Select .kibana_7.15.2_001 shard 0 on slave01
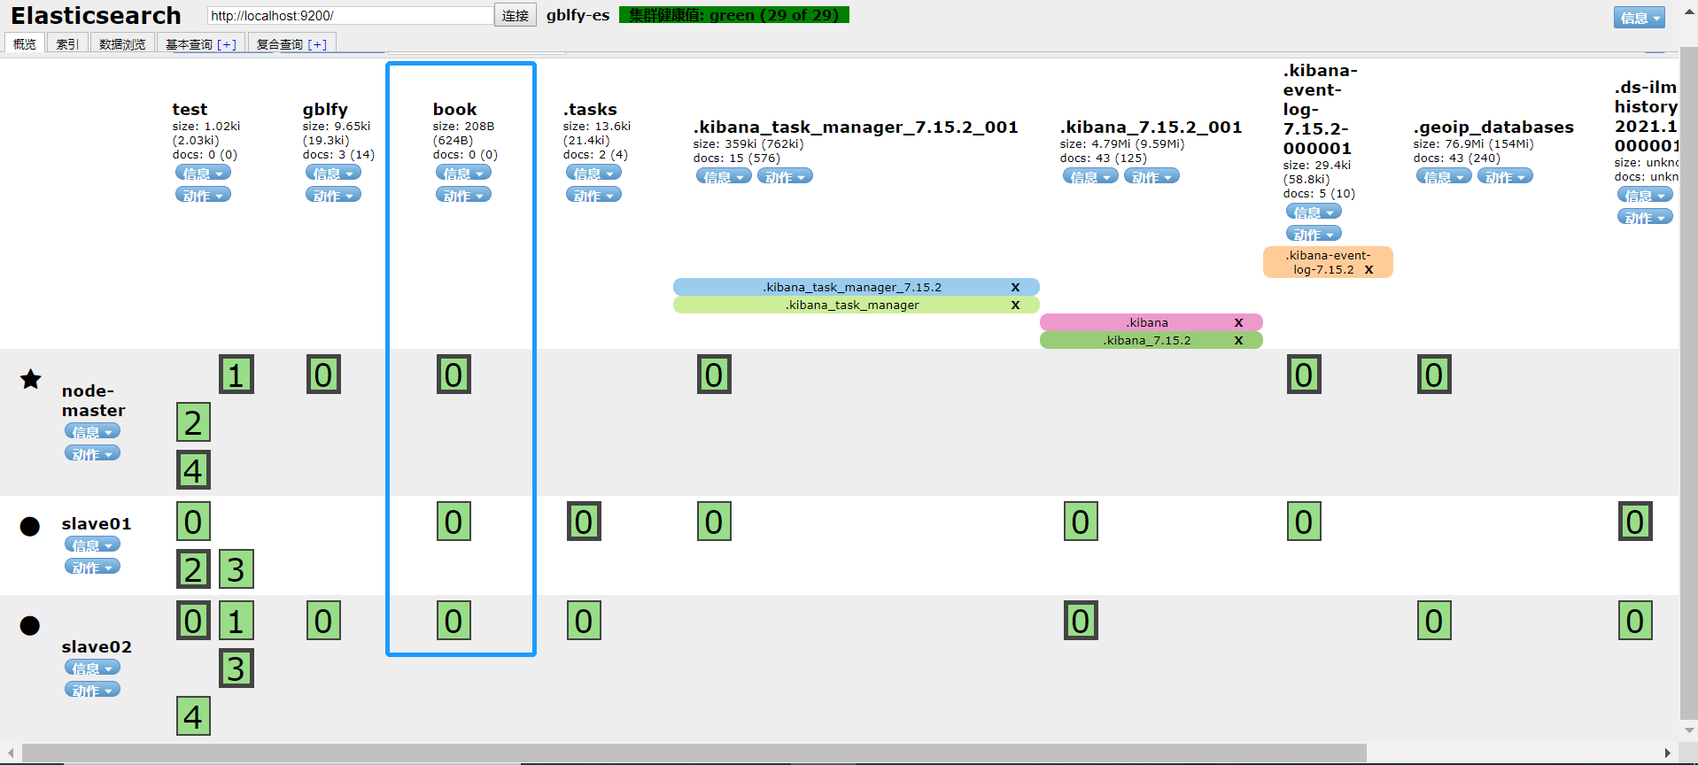This screenshot has height=765, width=1698. (1081, 522)
